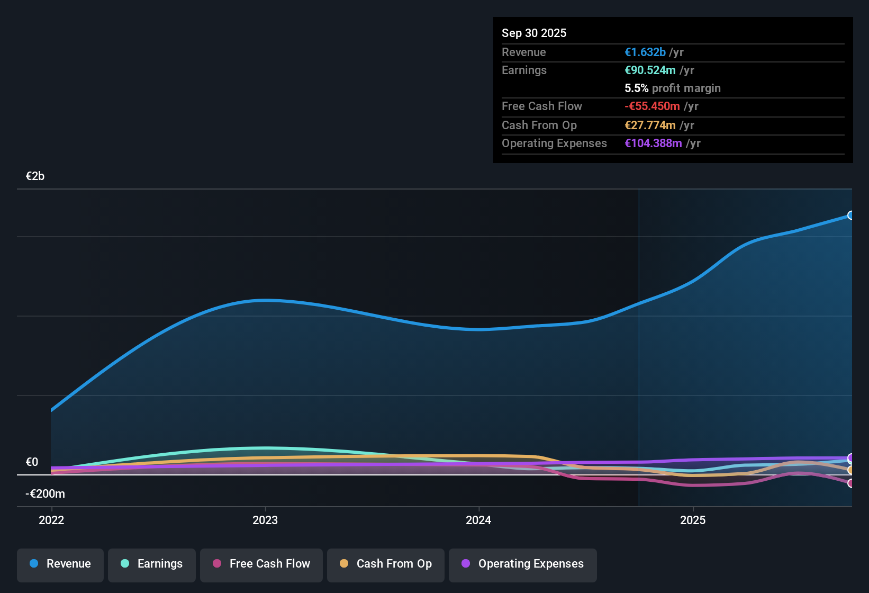The width and height of the screenshot is (869, 593).
Task: Click the €1.632b Revenue value in tooltip
Action: click(645, 52)
